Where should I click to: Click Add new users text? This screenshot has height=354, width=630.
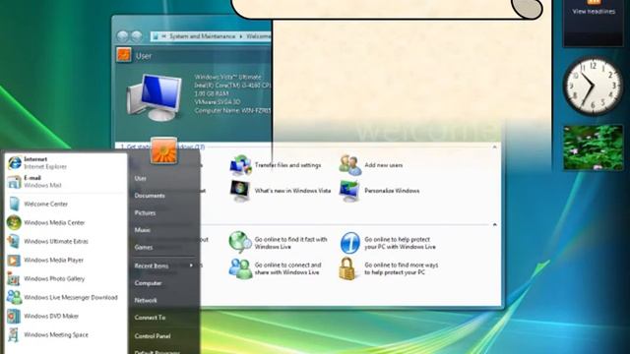click(384, 165)
